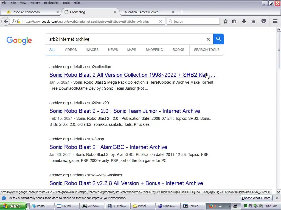281x210 pixels.
Task: Click archive.org › details › srb-2-v-228-installer breadcrumb
Action: point(86,175)
